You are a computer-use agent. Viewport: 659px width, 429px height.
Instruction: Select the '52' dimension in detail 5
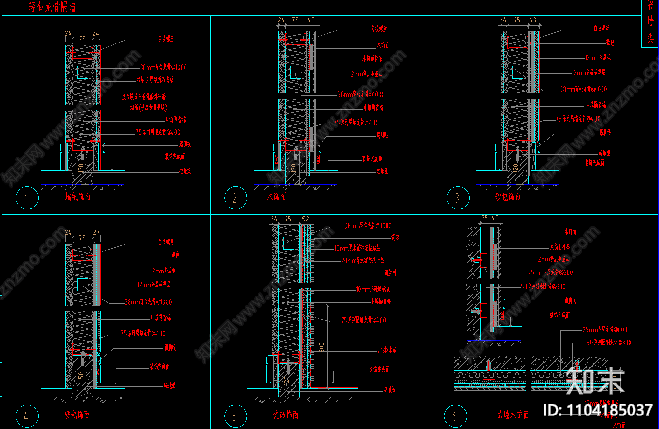pos(305,219)
